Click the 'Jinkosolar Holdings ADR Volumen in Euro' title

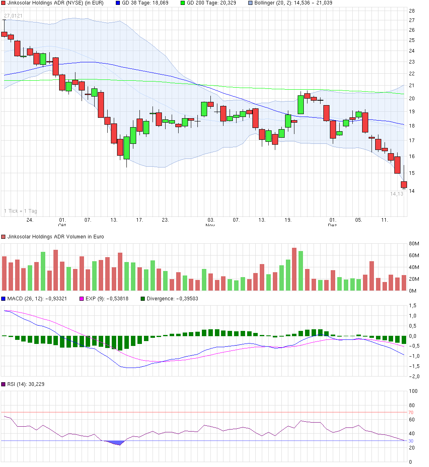coord(55,236)
